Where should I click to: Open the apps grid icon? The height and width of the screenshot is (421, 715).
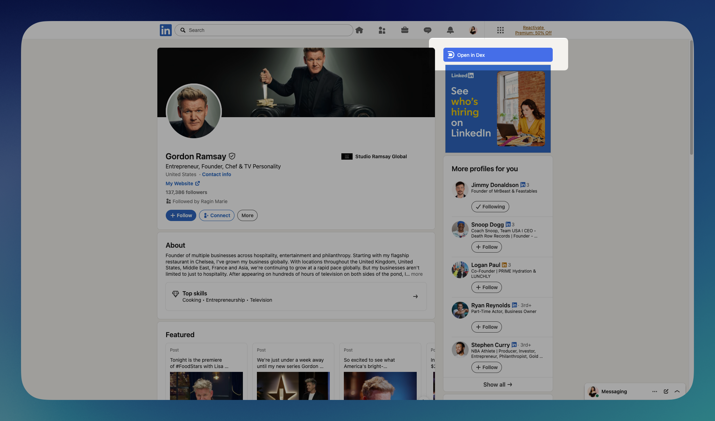pyautogui.click(x=500, y=30)
